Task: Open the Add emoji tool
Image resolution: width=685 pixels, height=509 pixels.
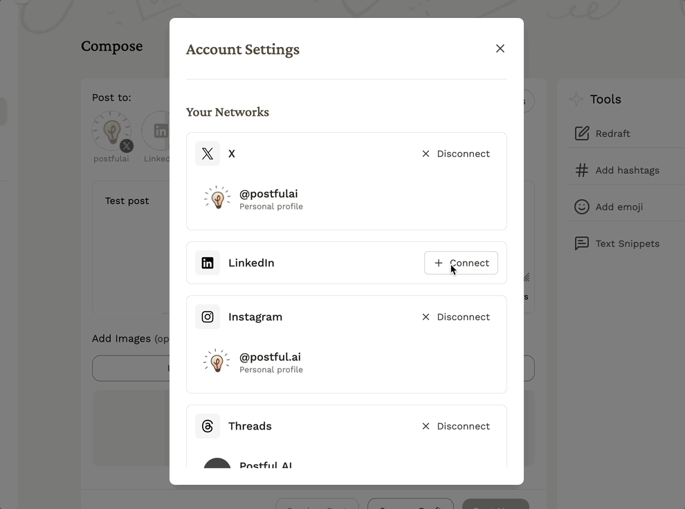Action: pos(619,207)
